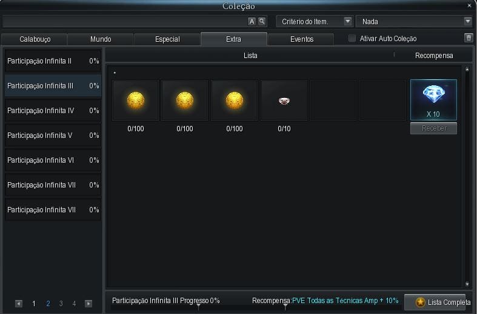Select the first gold coin item slot
This screenshot has width=477, height=314.
coord(135,100)
